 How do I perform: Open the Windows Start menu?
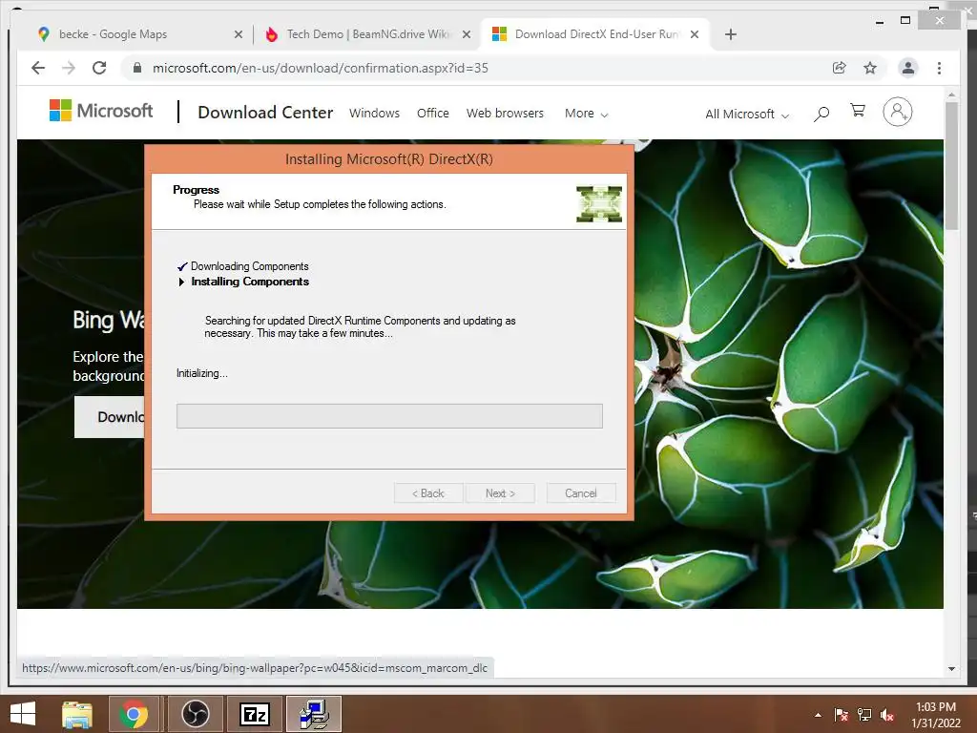[23, 714]
